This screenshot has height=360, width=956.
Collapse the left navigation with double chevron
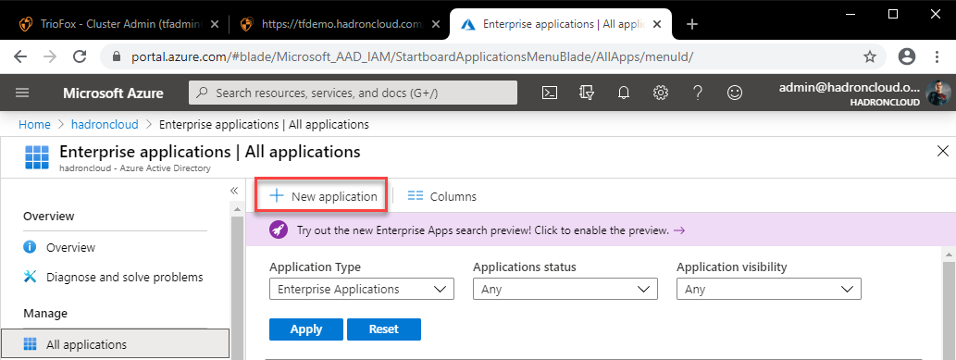click(x=234, y=191)
